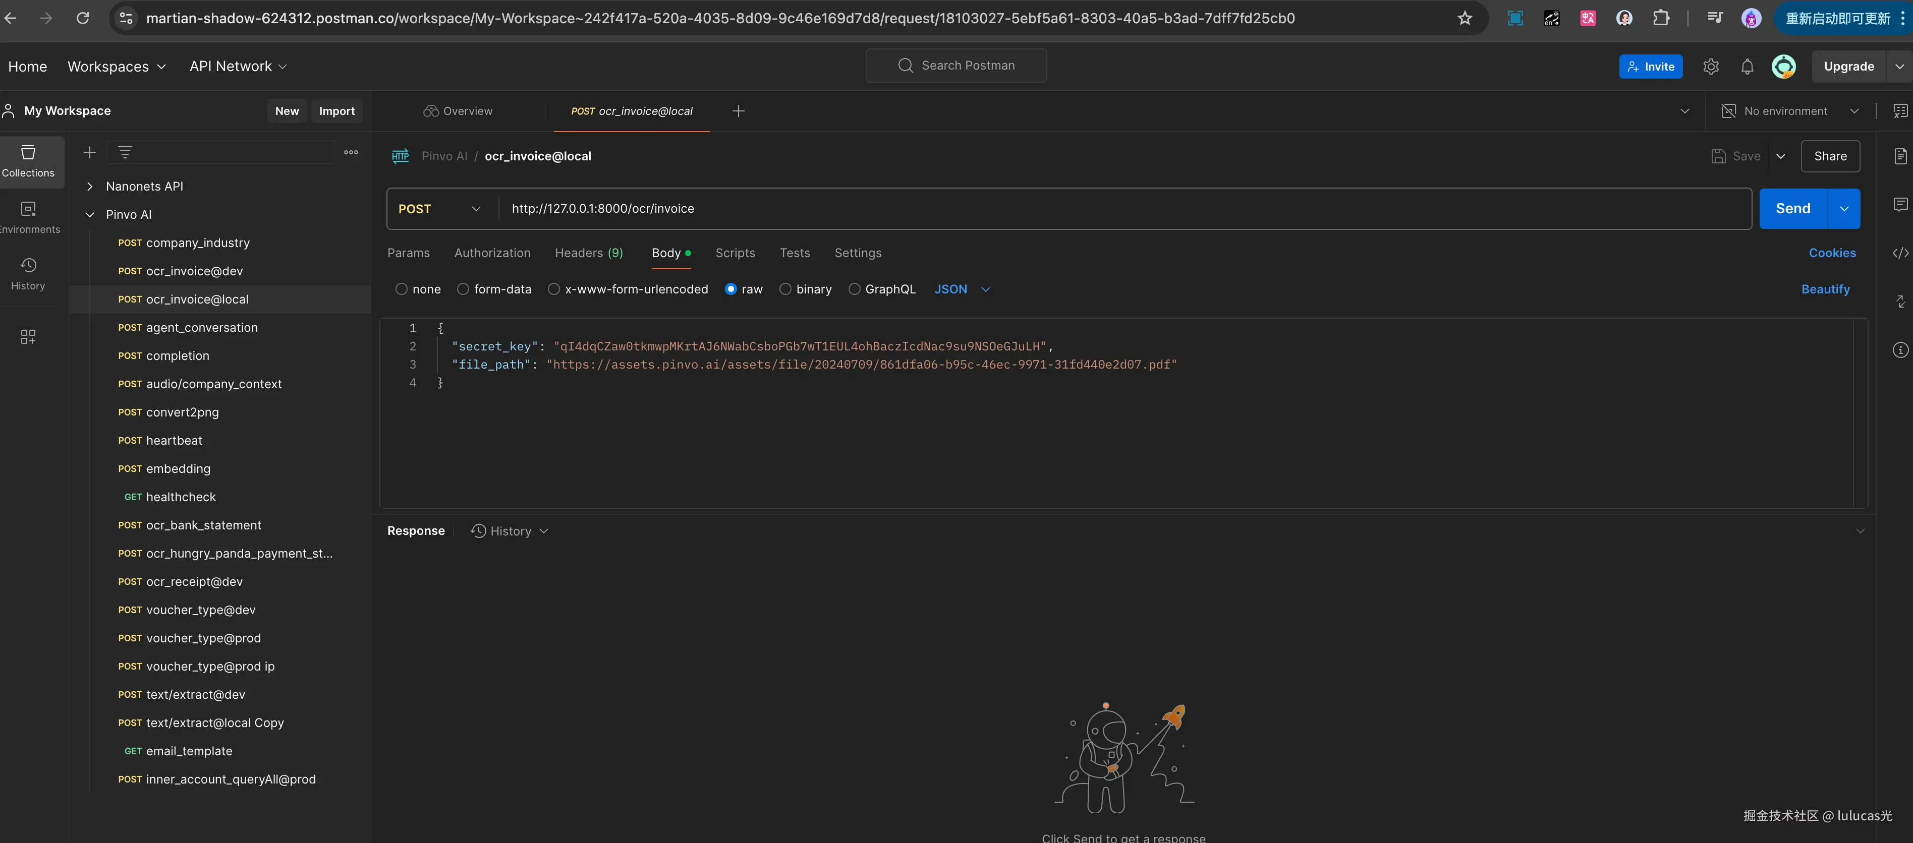Screen dimensions: 1913x843
Task: Open the notifications bell icon
Action: [1747, 67]
